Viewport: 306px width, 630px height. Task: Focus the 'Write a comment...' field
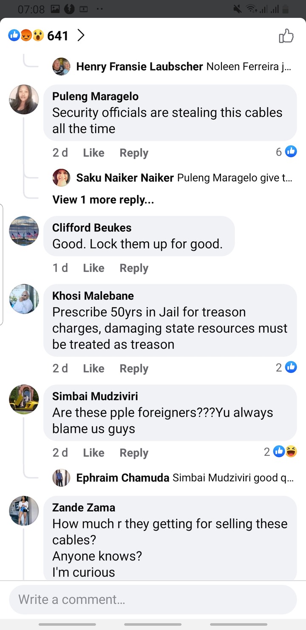pos(153,599)
